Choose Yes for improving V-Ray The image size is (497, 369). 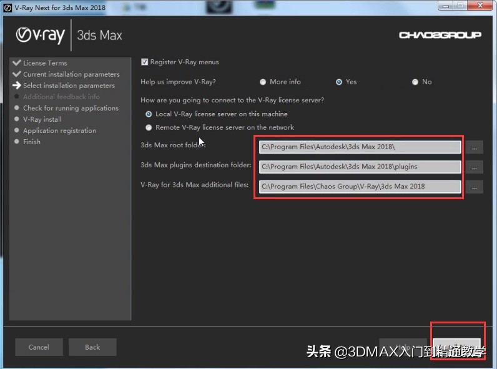pos(339,82)
